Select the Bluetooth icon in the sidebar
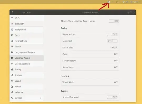Image resolution: width=142 pixels, height=104 pixels. pyautogui.click(x=12, y=24)
